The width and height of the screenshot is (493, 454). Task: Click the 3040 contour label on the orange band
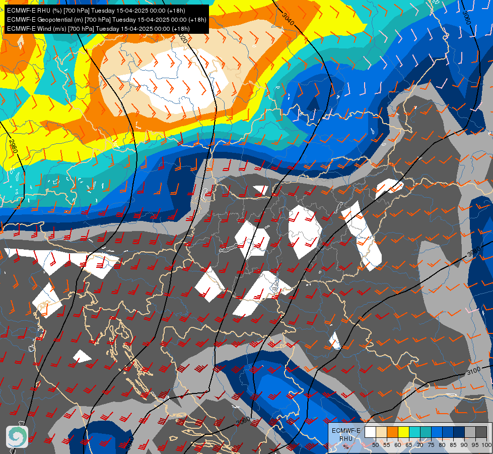tap(288, 19)
